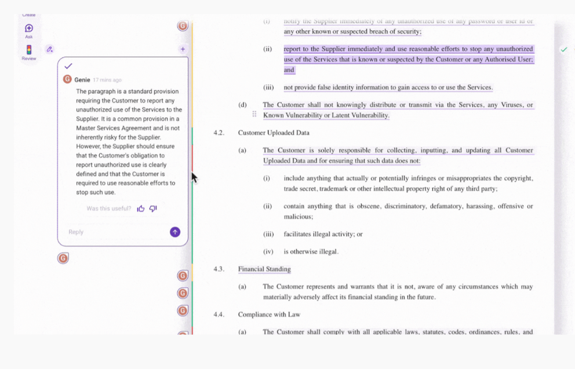Screen dimensions: 575x369
Task: Open the Genie marker beside the Compliance with Law heading
Action: (x=183, y=310)
